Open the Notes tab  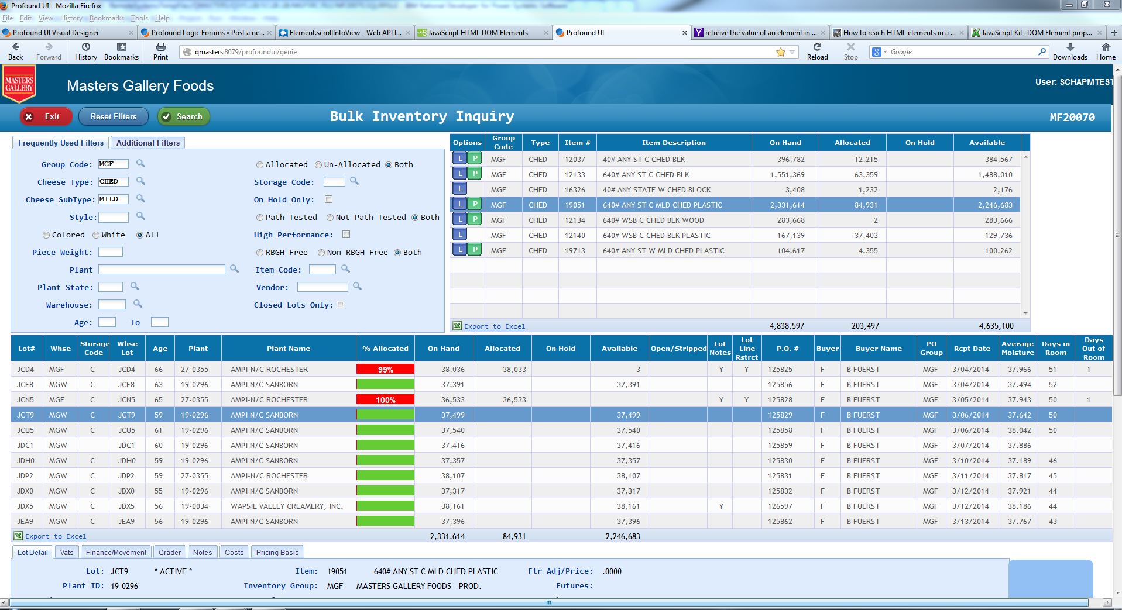click(203, 552)
